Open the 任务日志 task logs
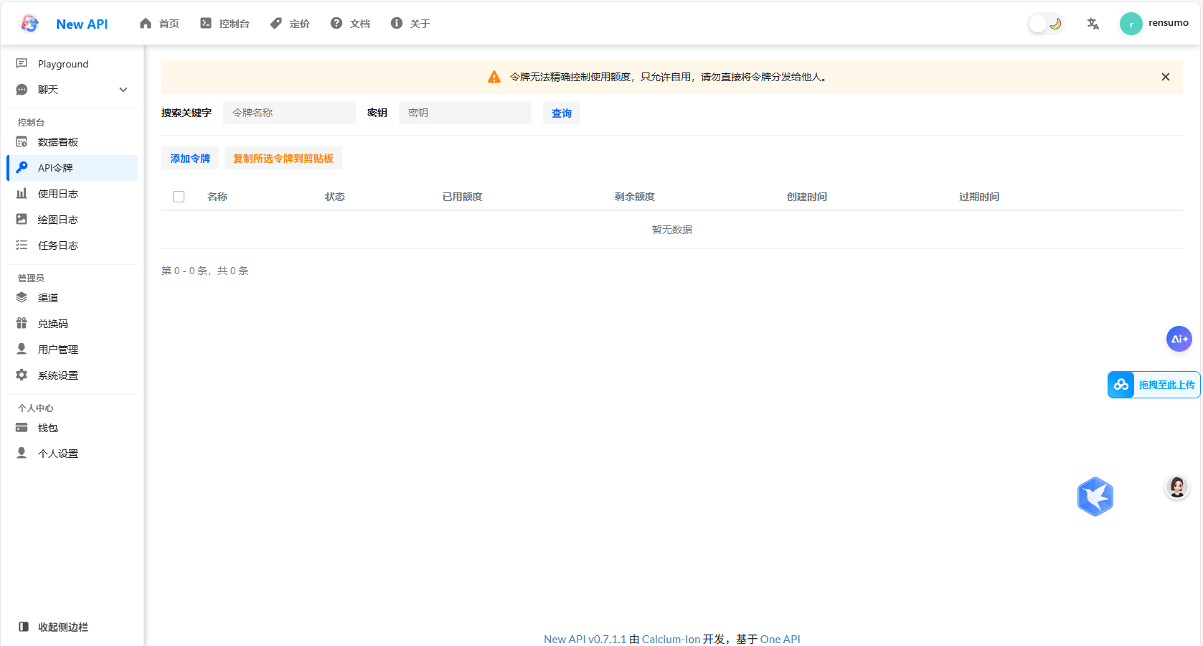Screen dimensions: 1203x646 57,245
